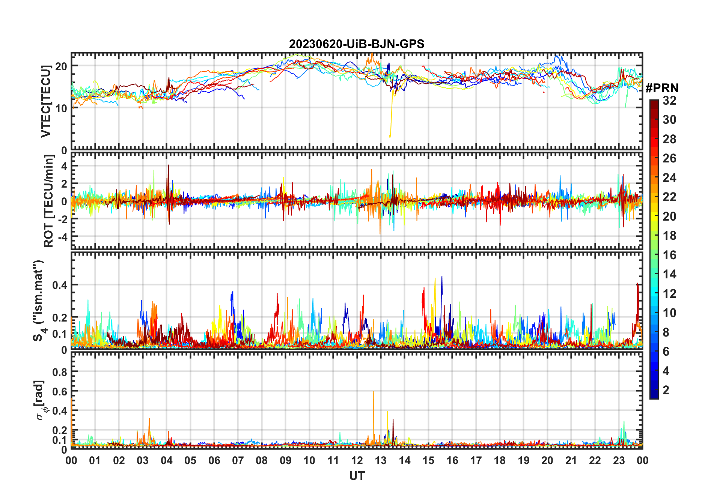Click UT axis hour label 15
The height and width of the screenshot is (499, 714).
click(428, 460)
